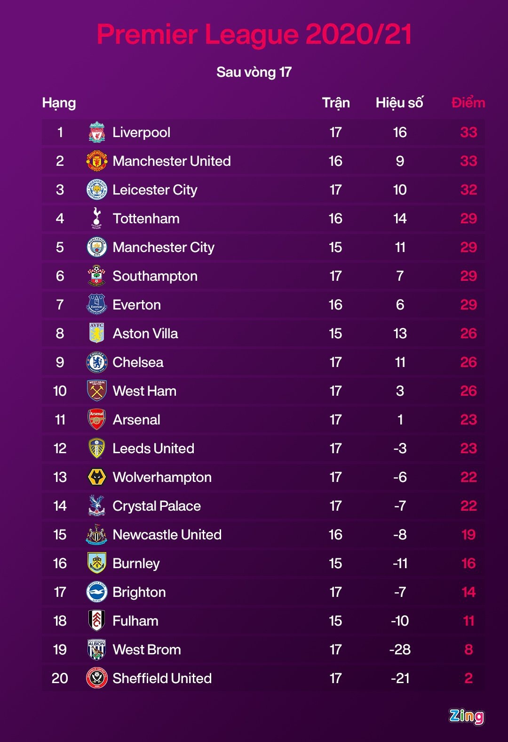Click the Zing logo watermark
The height and width of the screenshot is (742, 508).
pos(466,716)
